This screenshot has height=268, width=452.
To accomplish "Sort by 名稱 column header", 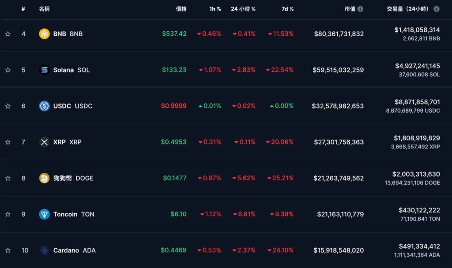I will click(x=44, y=9).
